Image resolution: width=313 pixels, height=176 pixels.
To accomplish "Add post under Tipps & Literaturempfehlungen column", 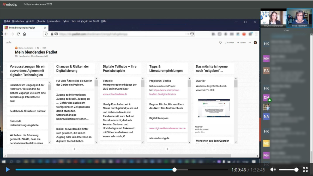I will (167, 149).
